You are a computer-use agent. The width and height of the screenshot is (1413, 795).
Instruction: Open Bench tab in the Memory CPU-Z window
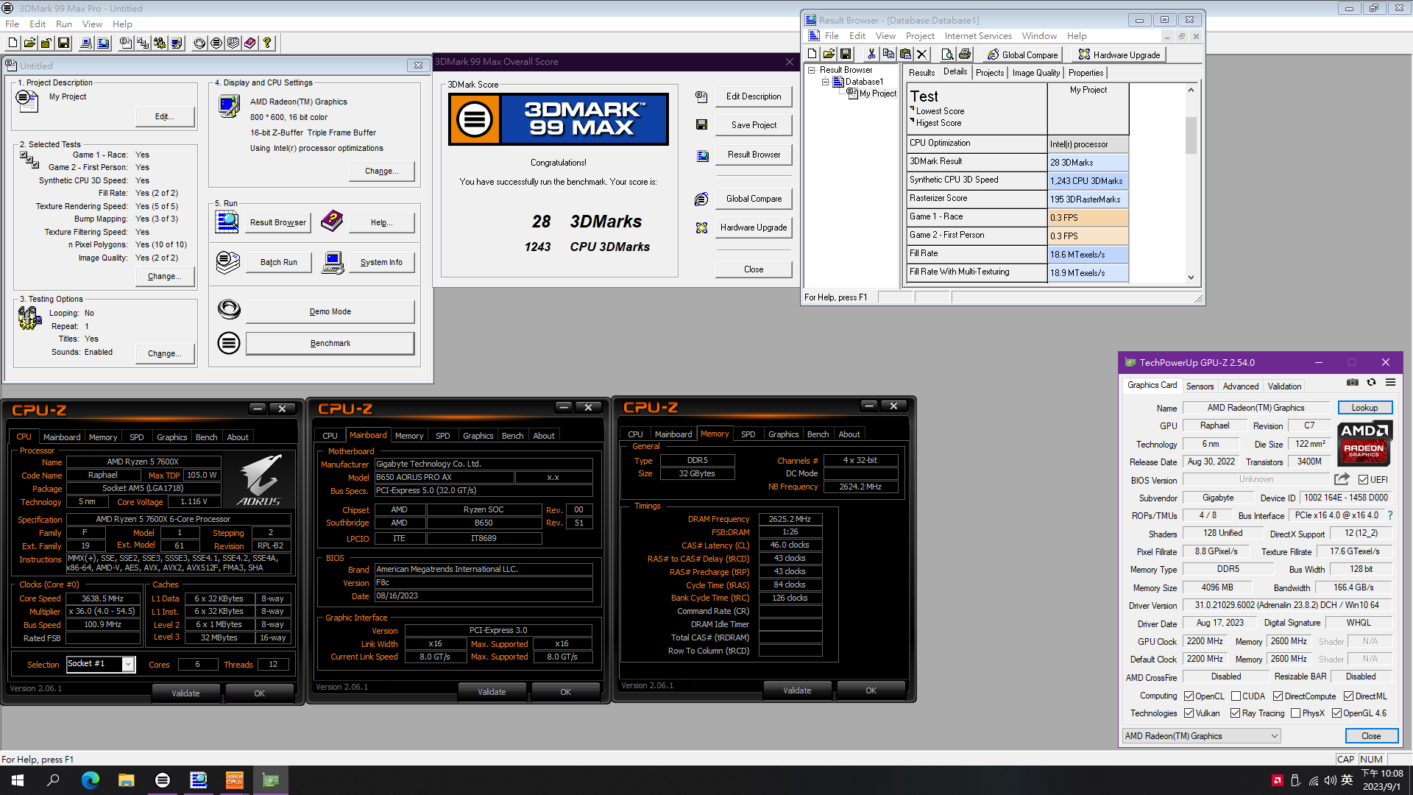(818, 434)
